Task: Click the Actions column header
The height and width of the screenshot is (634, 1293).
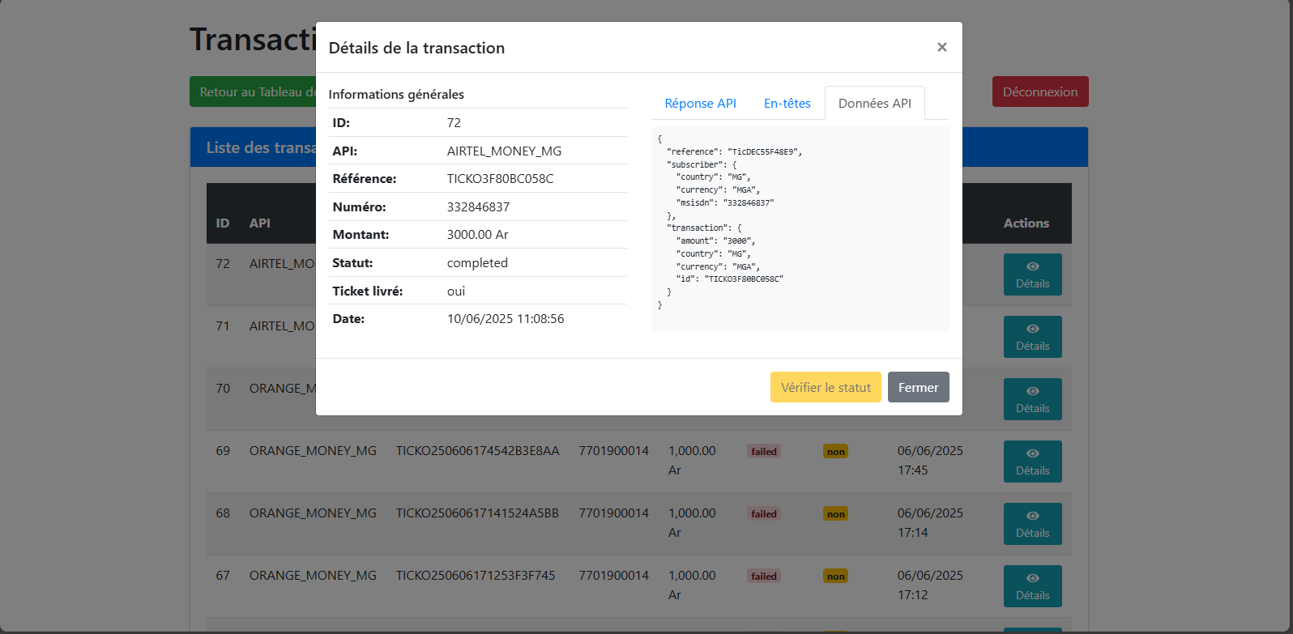Action: pyautogui.click(x=1026, y=223)
